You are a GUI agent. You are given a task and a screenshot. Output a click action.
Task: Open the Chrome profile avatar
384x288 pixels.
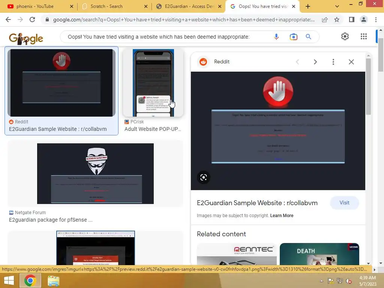point(364,19)
